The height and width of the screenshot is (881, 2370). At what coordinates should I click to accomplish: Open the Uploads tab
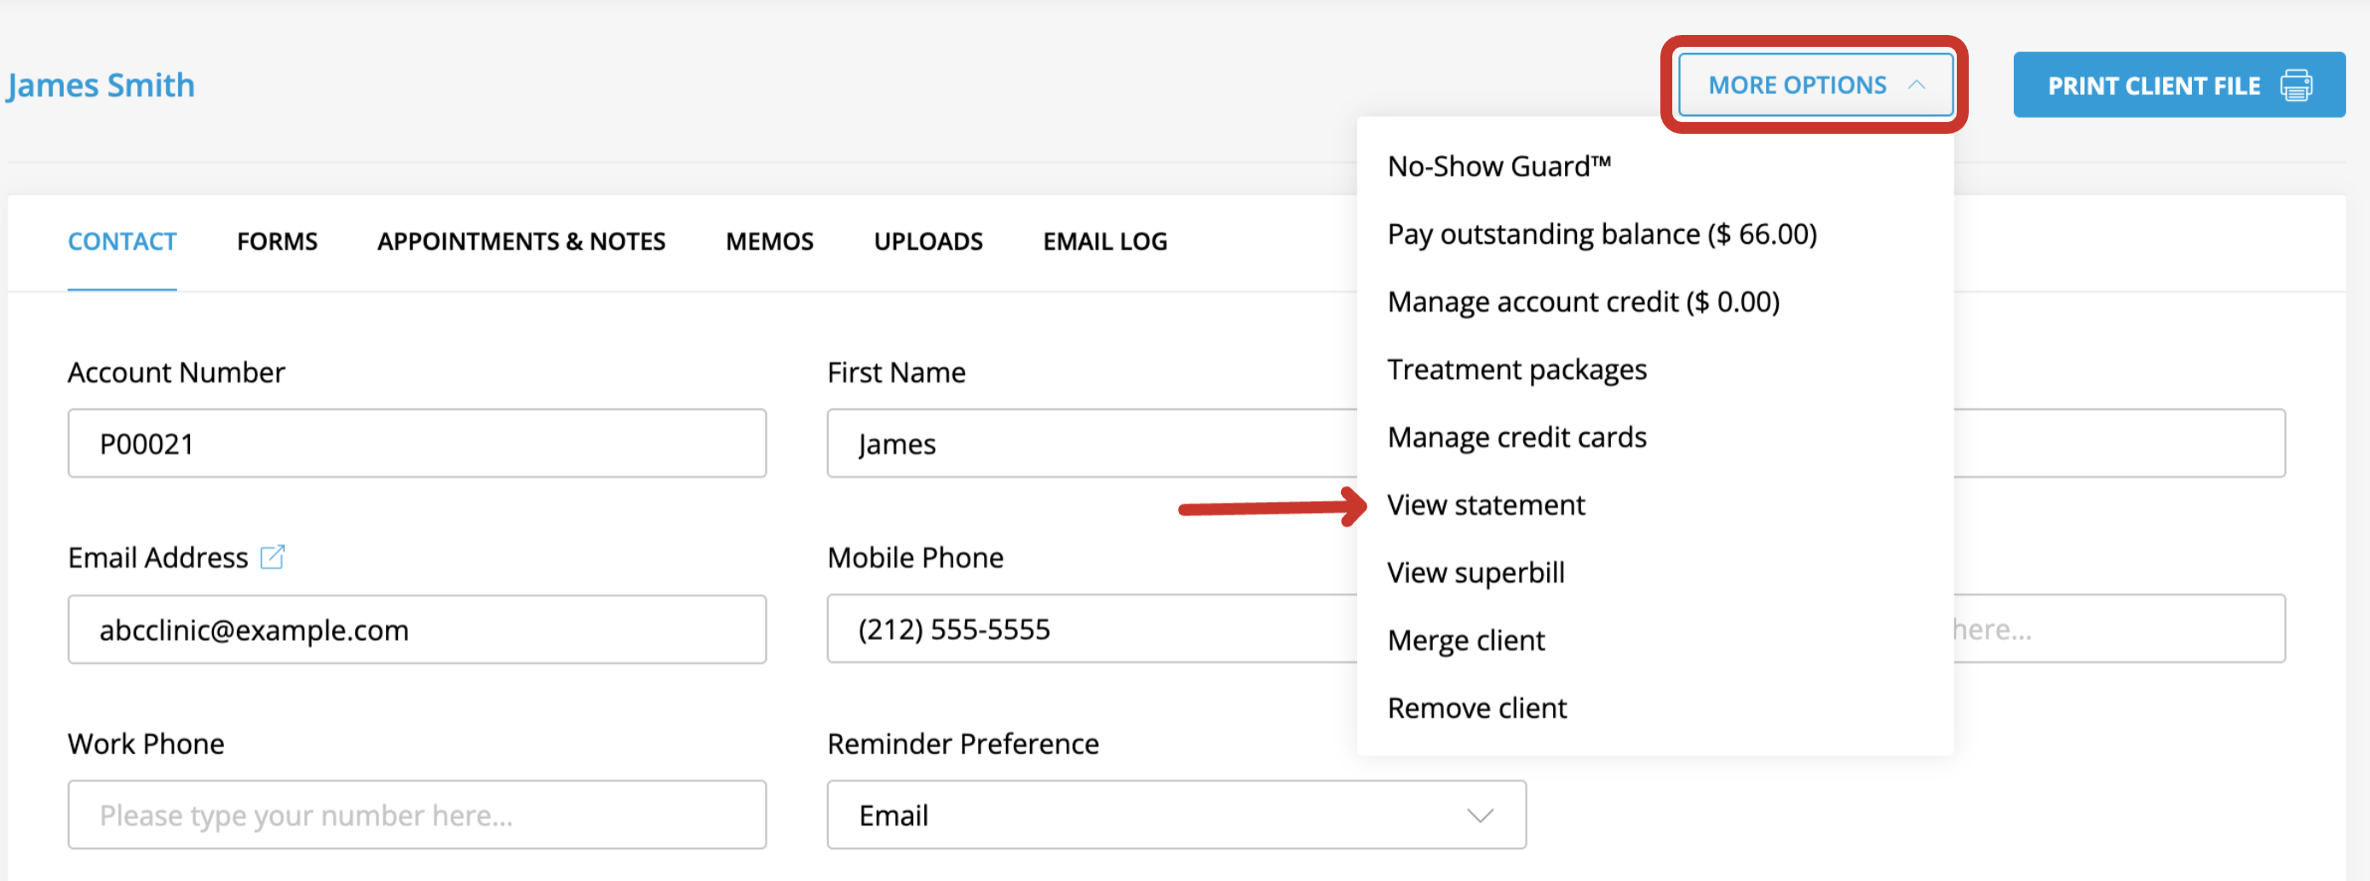[929, 241]
